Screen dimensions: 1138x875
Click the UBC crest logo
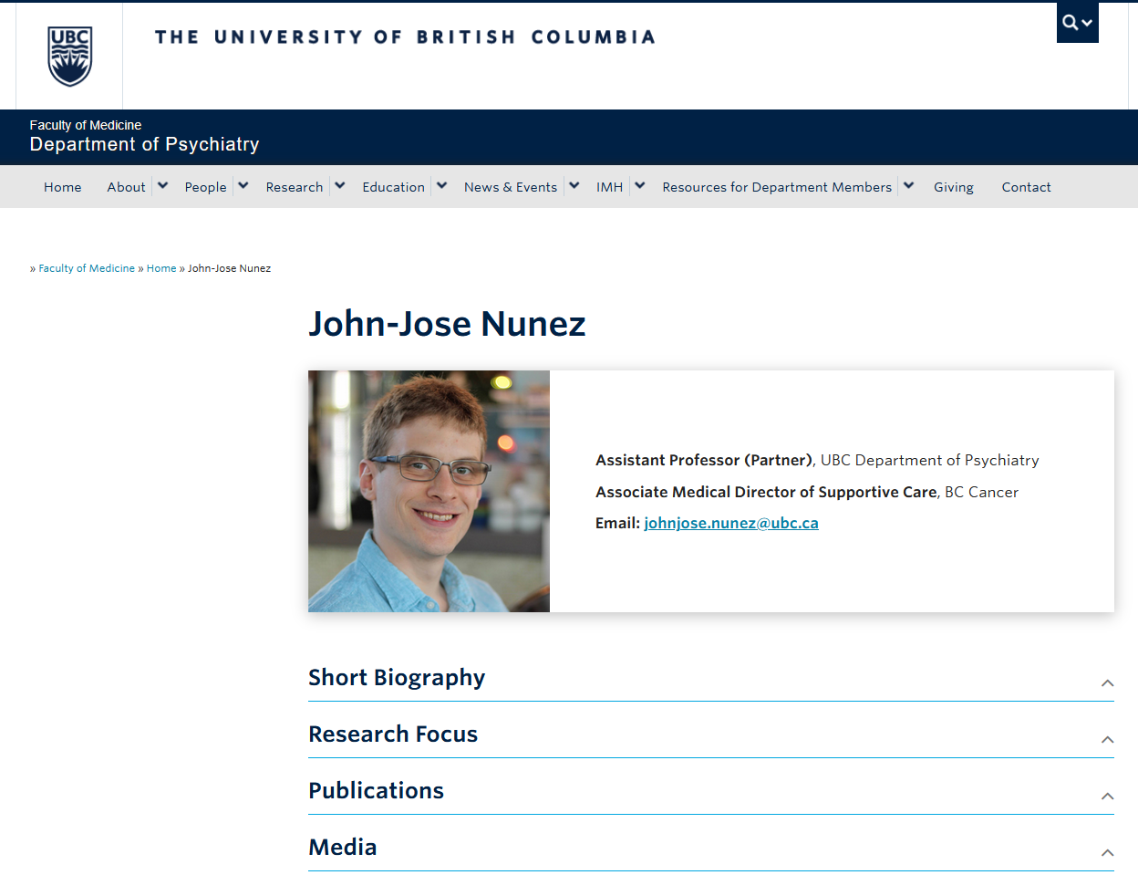(x=70, y=56)
